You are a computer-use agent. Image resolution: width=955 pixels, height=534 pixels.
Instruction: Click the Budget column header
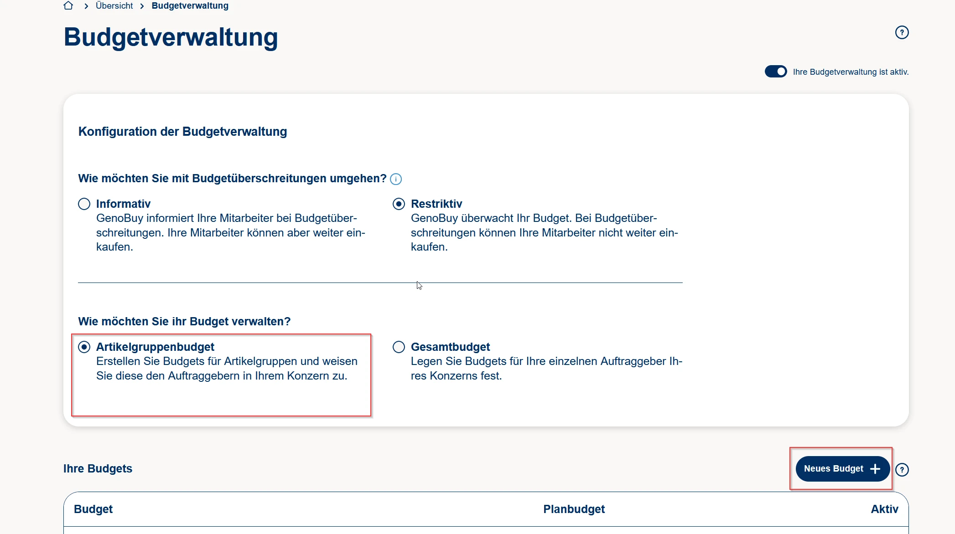[93, 509]
